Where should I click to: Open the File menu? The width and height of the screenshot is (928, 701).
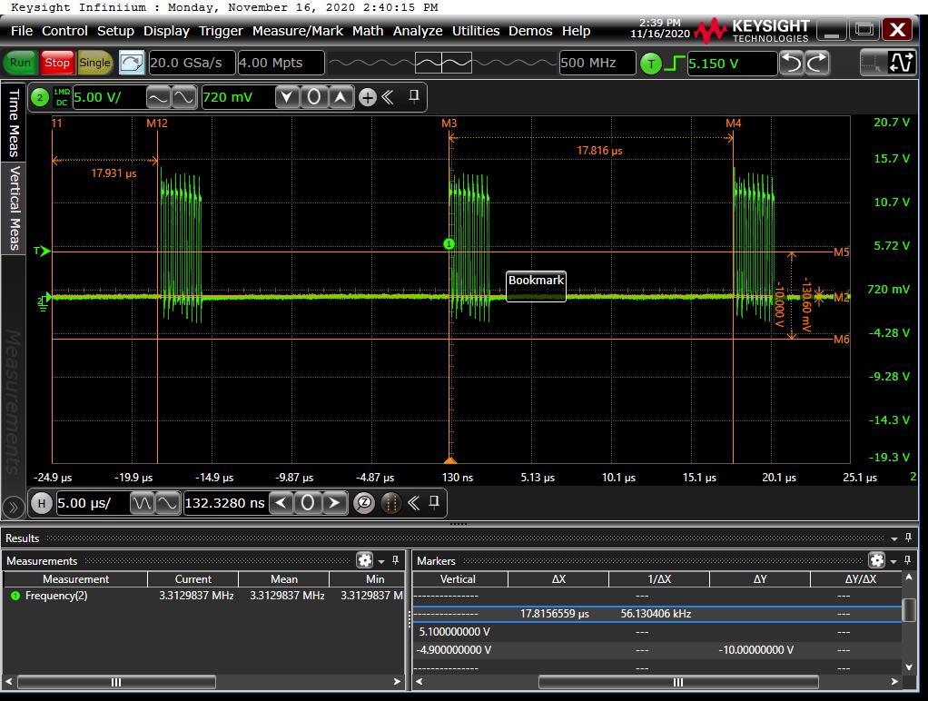pos(22,31)
